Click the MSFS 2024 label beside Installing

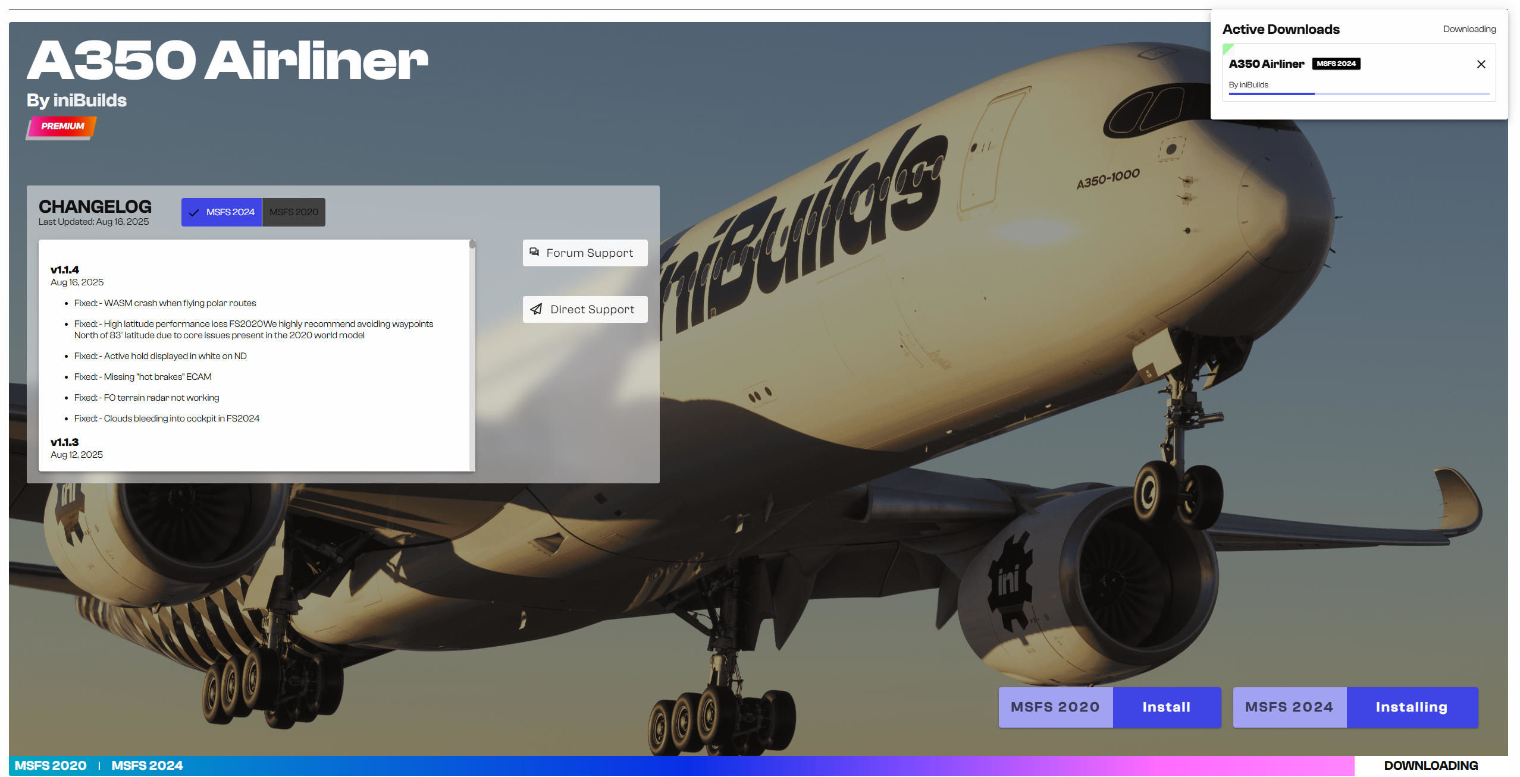click(1289, 707)
